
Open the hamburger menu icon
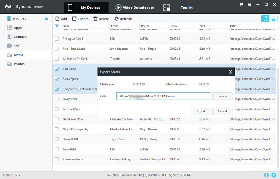point(250,5)
